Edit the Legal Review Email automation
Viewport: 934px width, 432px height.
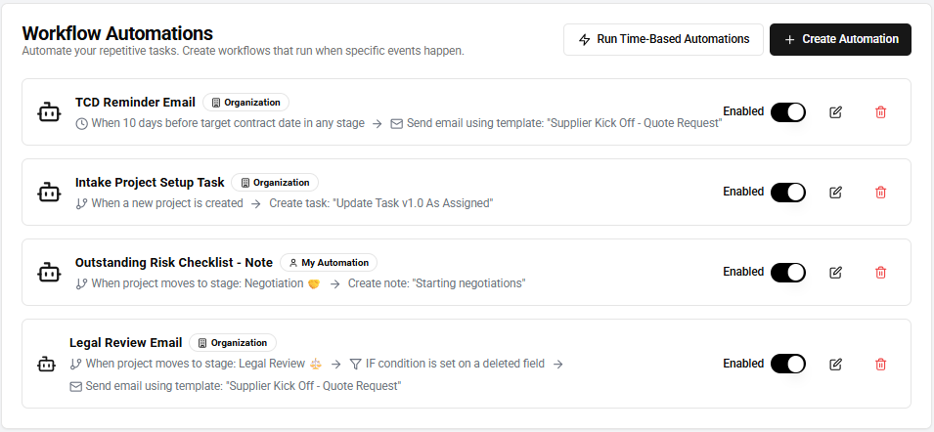coord(835,365)
